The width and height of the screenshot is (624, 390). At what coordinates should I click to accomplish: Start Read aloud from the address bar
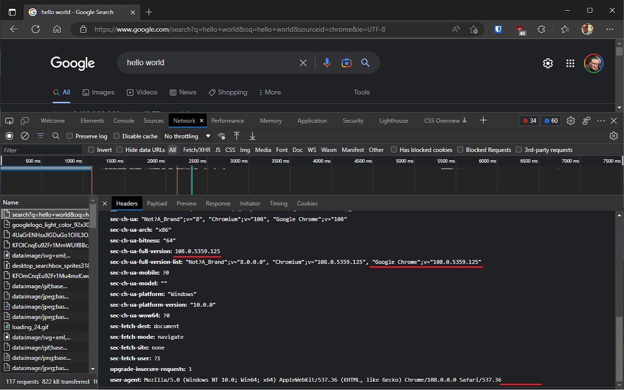[456, 29]
